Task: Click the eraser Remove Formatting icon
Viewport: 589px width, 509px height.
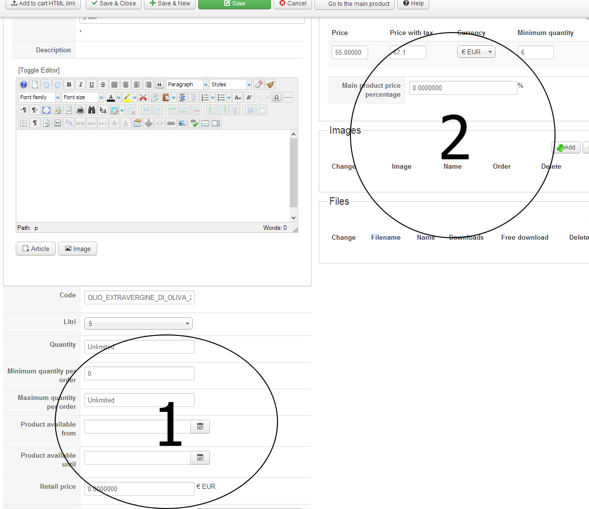Action: 259,85
